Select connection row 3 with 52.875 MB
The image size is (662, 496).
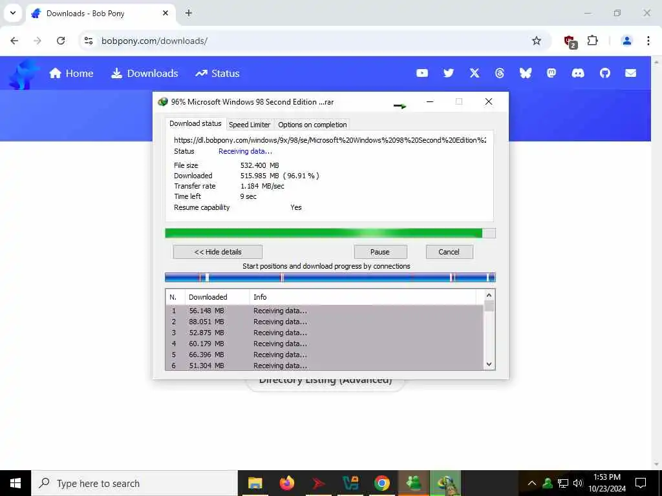[325, 333]
